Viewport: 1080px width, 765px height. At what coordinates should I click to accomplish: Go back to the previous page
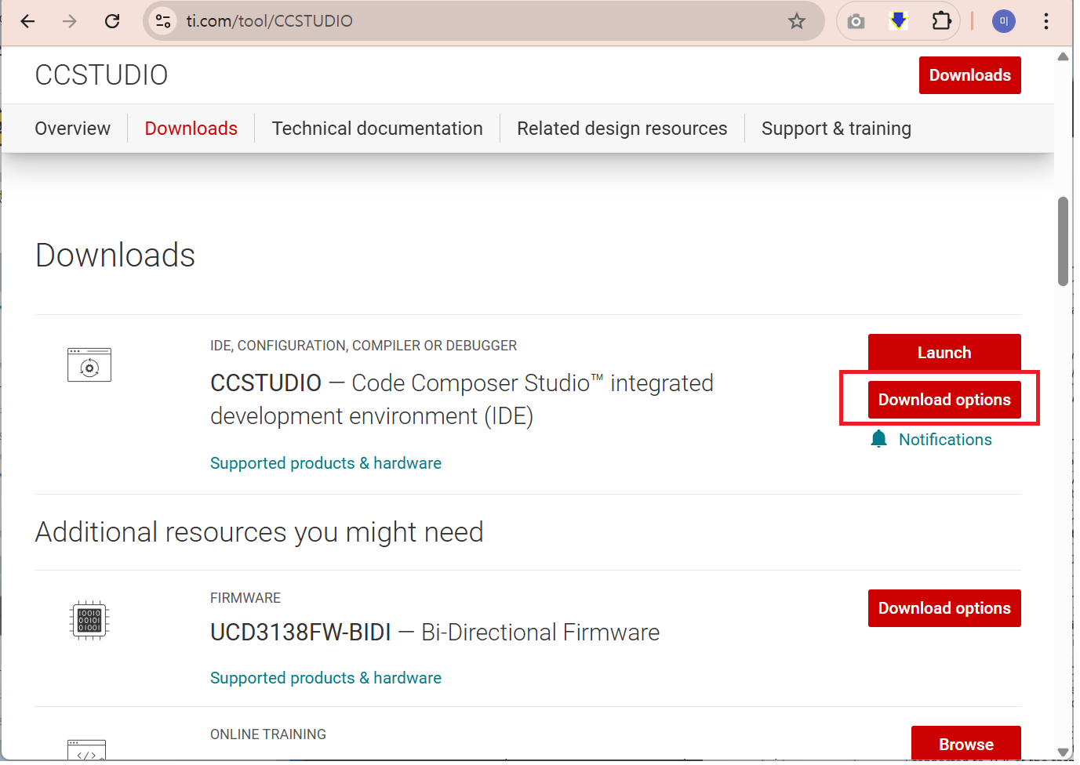(x=28, y=21)
